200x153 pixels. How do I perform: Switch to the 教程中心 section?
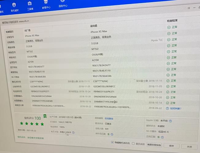46,5
